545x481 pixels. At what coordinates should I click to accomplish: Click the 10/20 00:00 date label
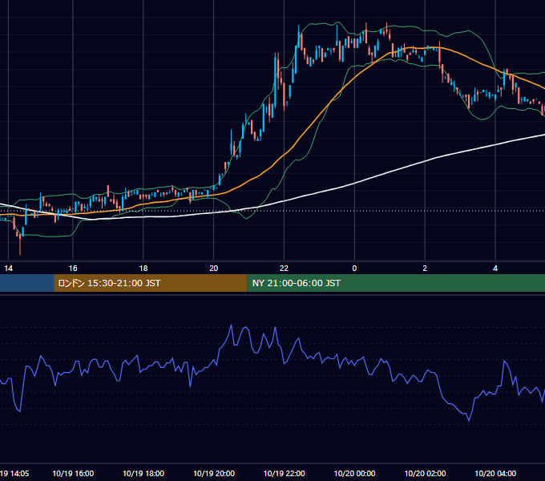pyautogui.click(x=354, y=473)
